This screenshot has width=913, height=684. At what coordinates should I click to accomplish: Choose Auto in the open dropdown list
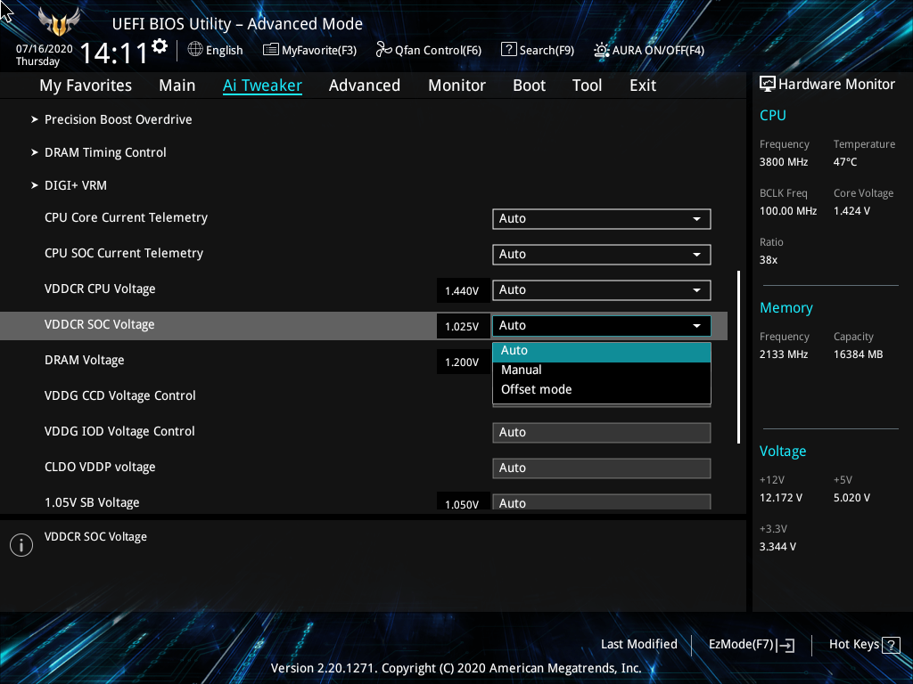pos(602,351)
